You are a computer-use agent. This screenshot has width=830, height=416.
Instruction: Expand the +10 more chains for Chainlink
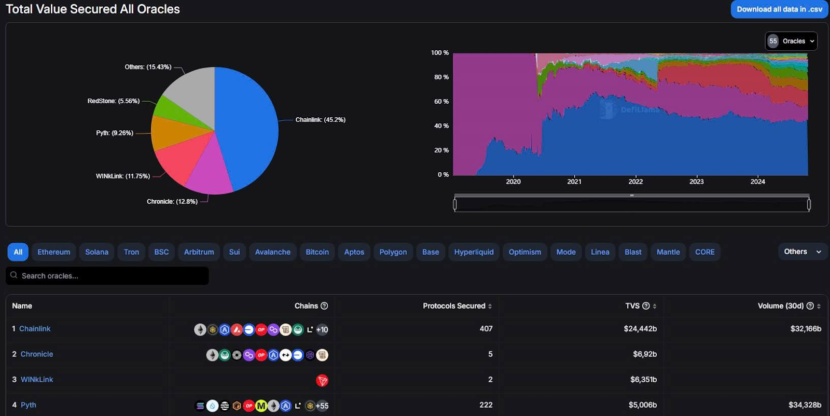coord(322,329)
